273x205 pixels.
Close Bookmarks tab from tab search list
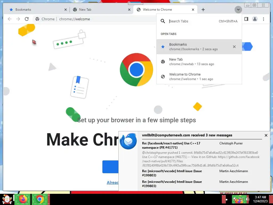coord(234,47)
